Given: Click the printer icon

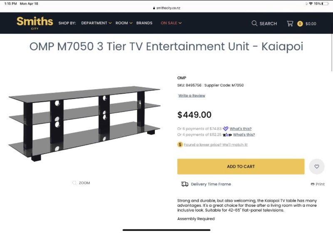Looking at the screenshot, I should pyautogui.click(x=312, y=184).
